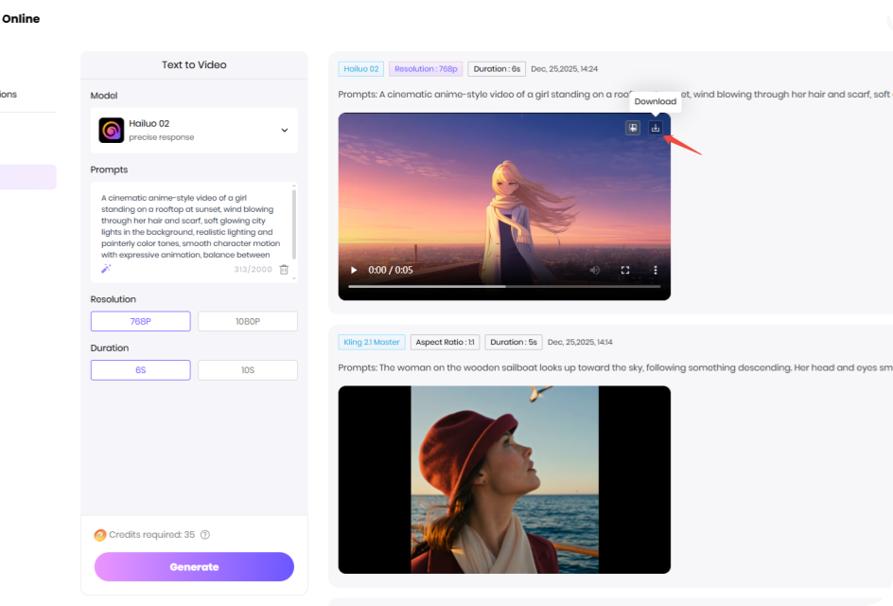The width and height of the screenshot is (893, 606).
Task: Pick the 6S duration option
Action: 140,370
